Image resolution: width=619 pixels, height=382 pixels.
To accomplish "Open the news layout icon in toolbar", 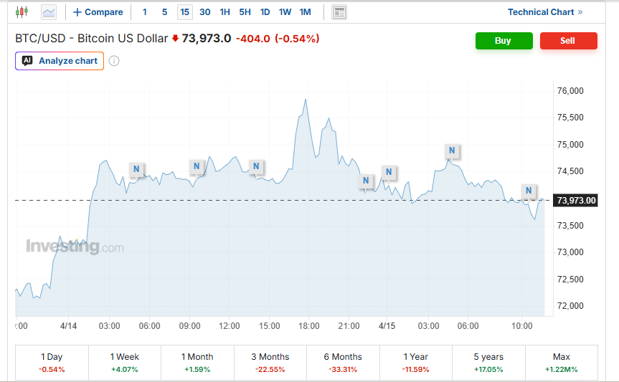I will [x=339, y=12].
